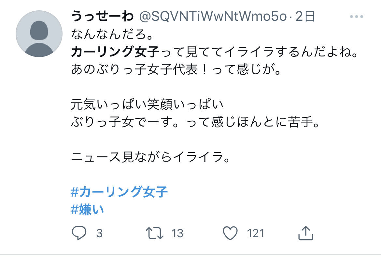Open the #カーリング女子 hashtag
The height and width of the screenshot is (258, 381).
point(119,192)
